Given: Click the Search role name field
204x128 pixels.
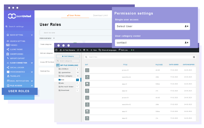Looking at the screenshot, I should [76, 33].
